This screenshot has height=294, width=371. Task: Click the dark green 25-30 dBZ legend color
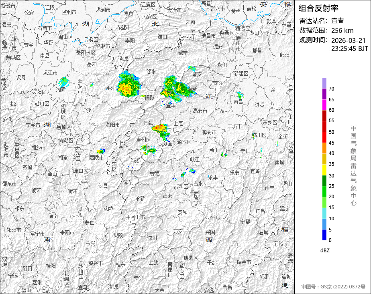pyautogui.click(x=324, y=181)
